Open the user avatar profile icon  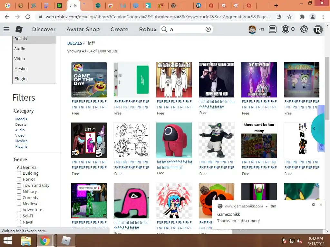click(x=252, y=29)
